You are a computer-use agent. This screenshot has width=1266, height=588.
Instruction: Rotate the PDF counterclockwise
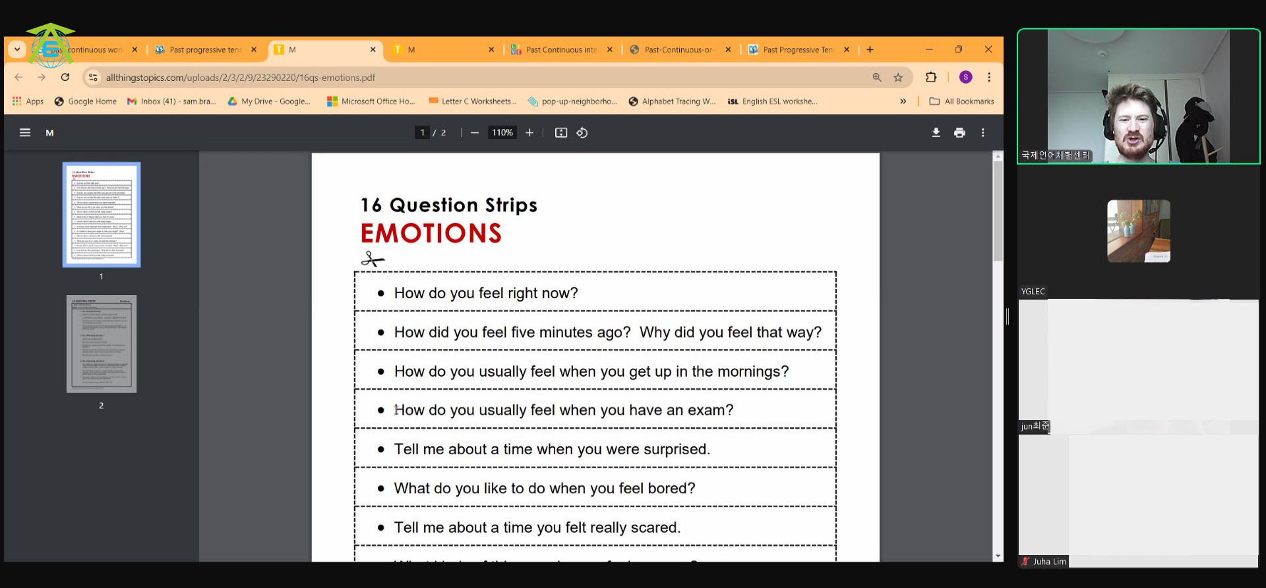click(582, 132)
